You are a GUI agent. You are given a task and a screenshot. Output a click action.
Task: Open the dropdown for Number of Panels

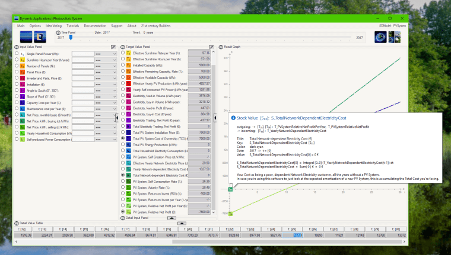pyautogui.click(x=105, y=66)
